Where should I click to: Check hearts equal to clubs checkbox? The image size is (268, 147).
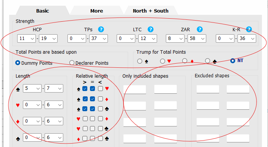(93, 129)
